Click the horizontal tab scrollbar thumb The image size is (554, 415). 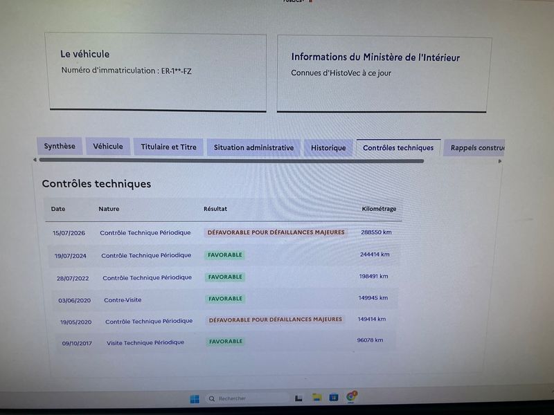click(231, 160)
